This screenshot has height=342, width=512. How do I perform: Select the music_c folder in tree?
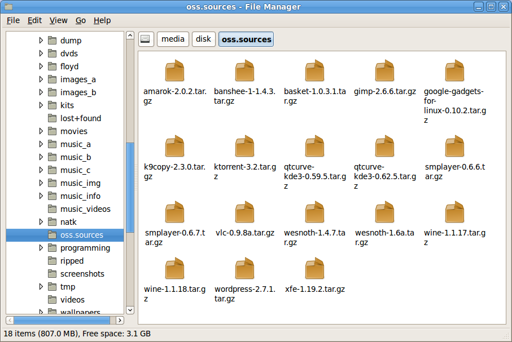[x=75, y=170]
